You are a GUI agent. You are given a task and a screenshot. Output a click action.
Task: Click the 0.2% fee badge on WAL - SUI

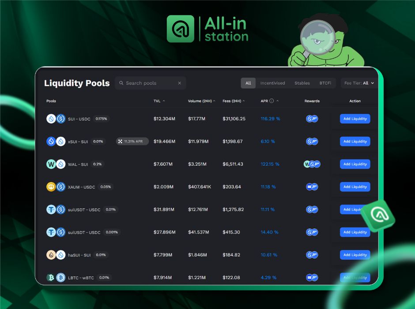click(x=98, y=164)
